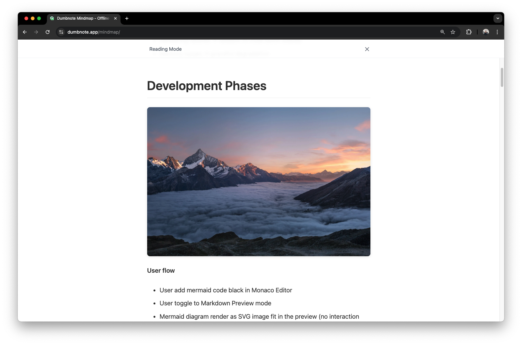Close the Dumbnote Mindmap tab
Image resolution: width=522 pixels, height=345 pixels.
coord(115,18)
